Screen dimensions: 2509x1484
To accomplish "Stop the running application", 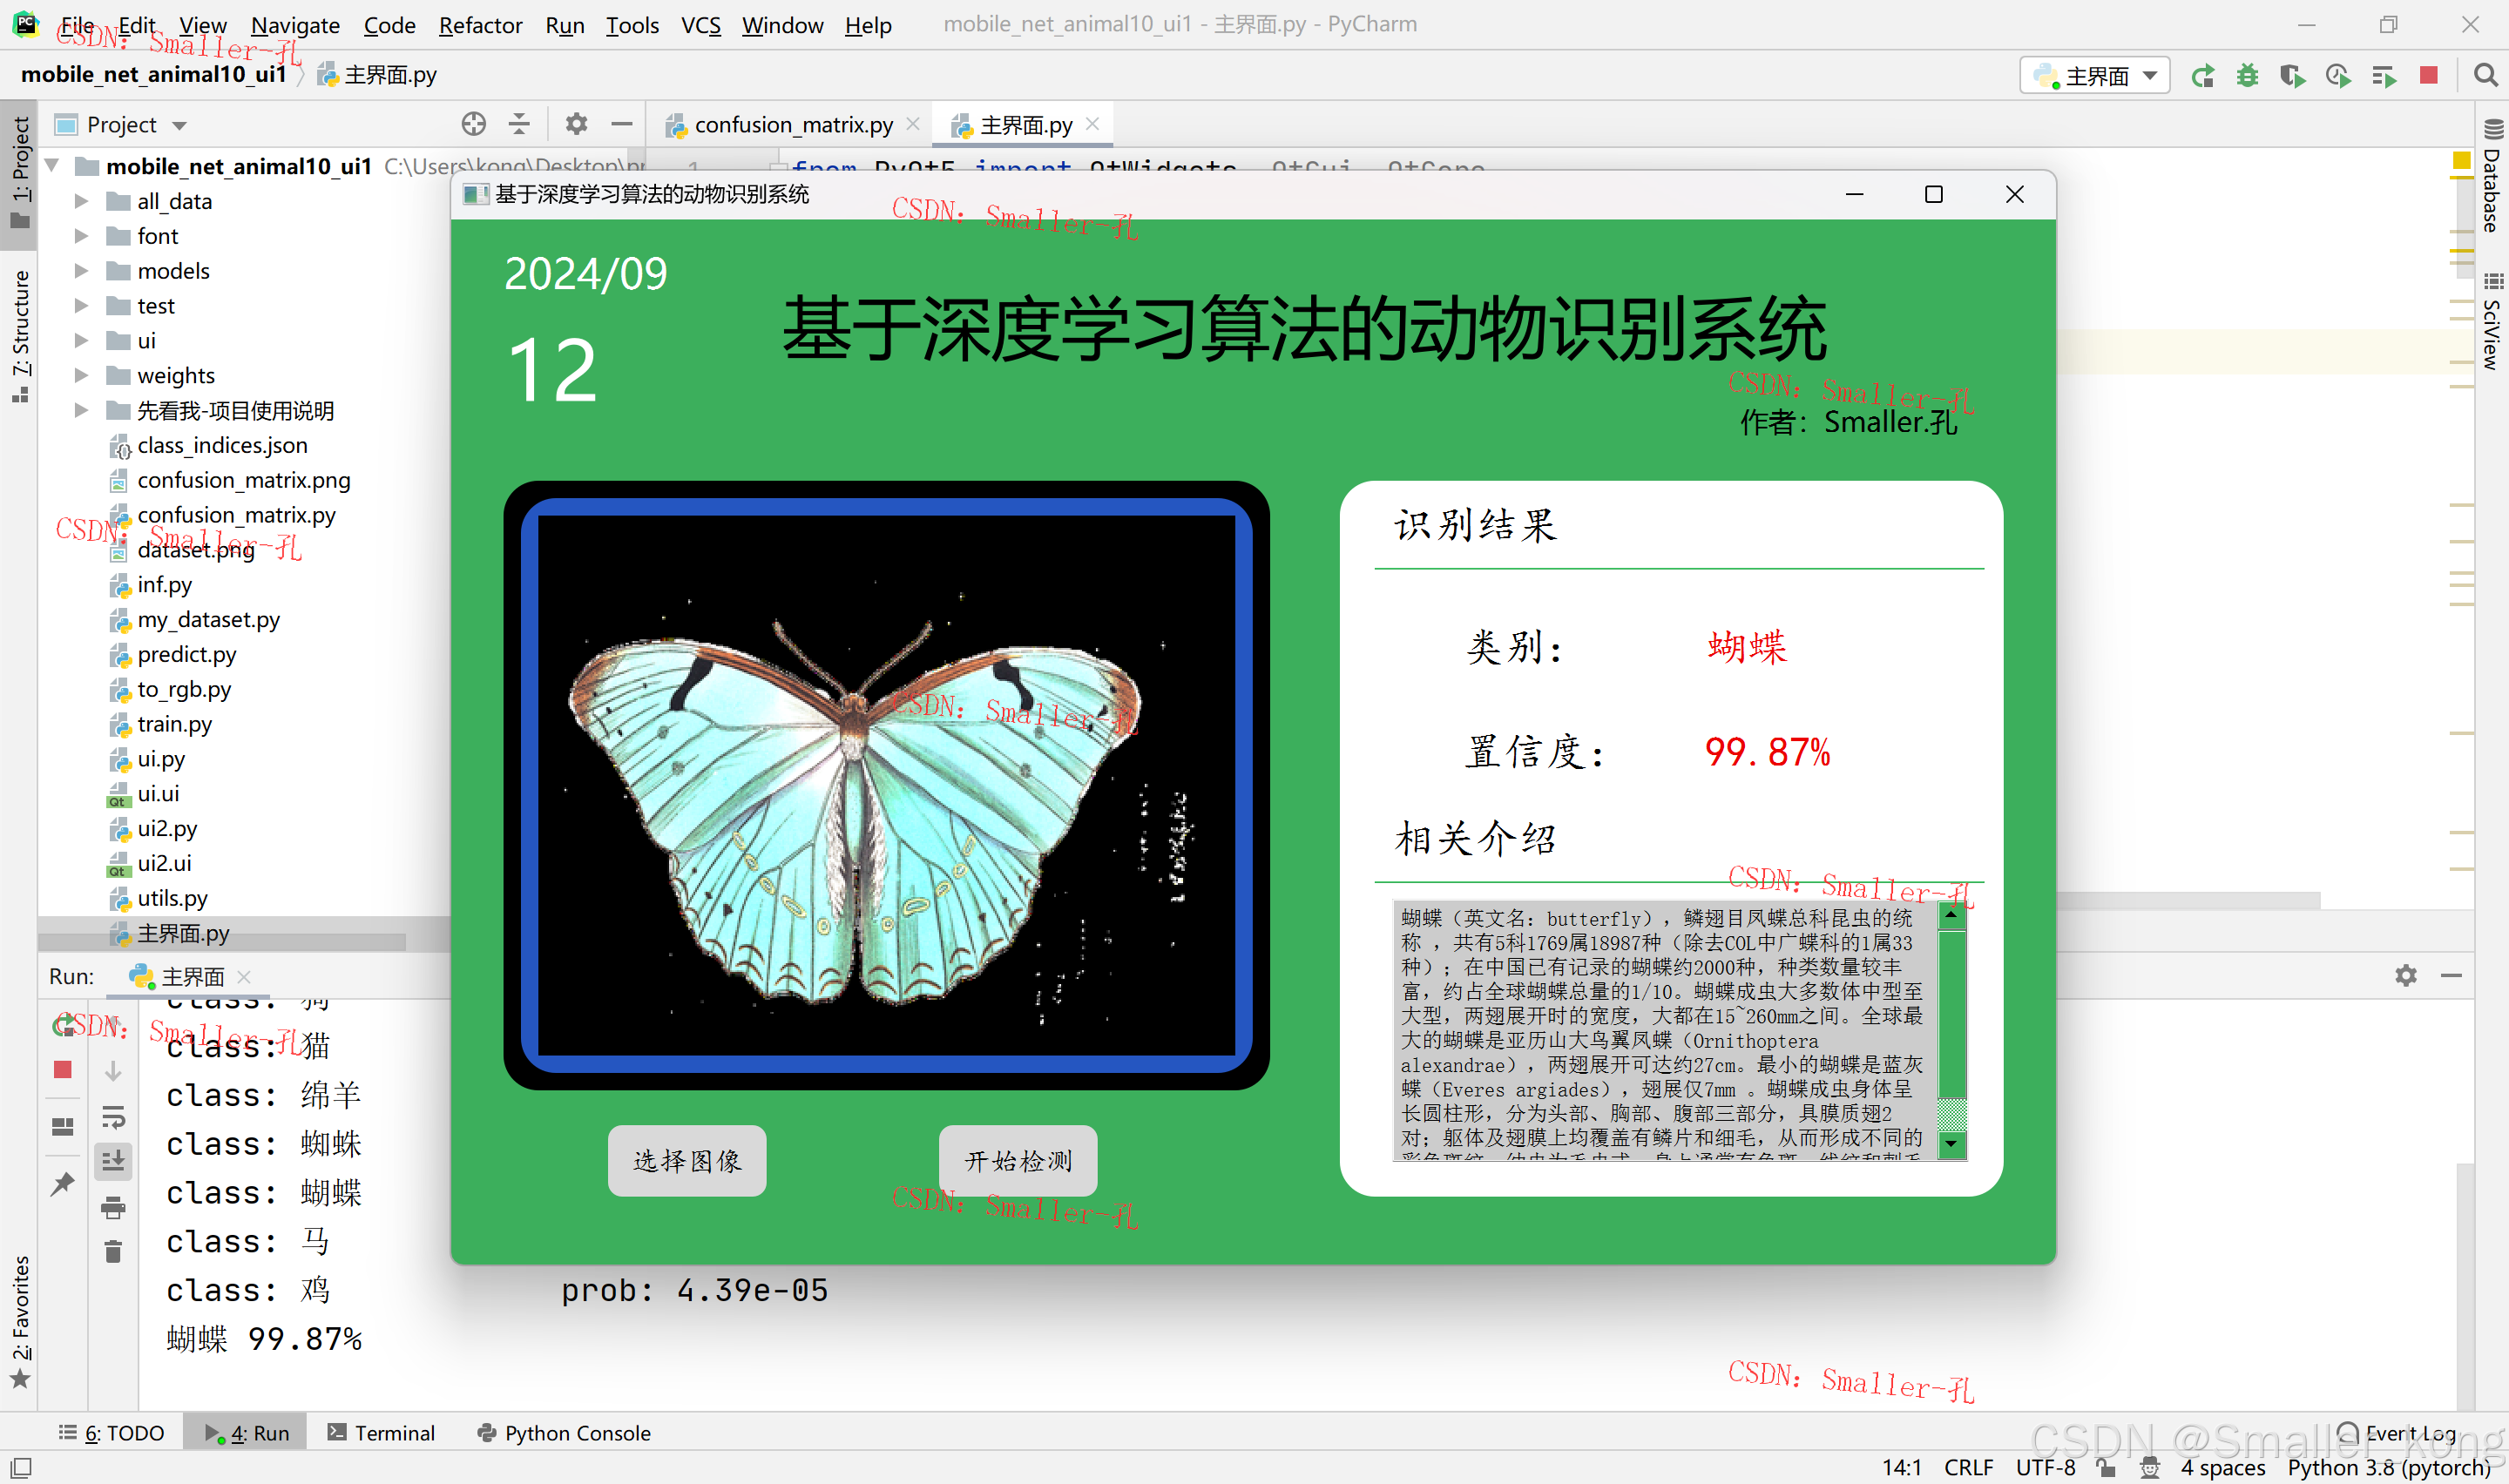I will point(2428,76).
